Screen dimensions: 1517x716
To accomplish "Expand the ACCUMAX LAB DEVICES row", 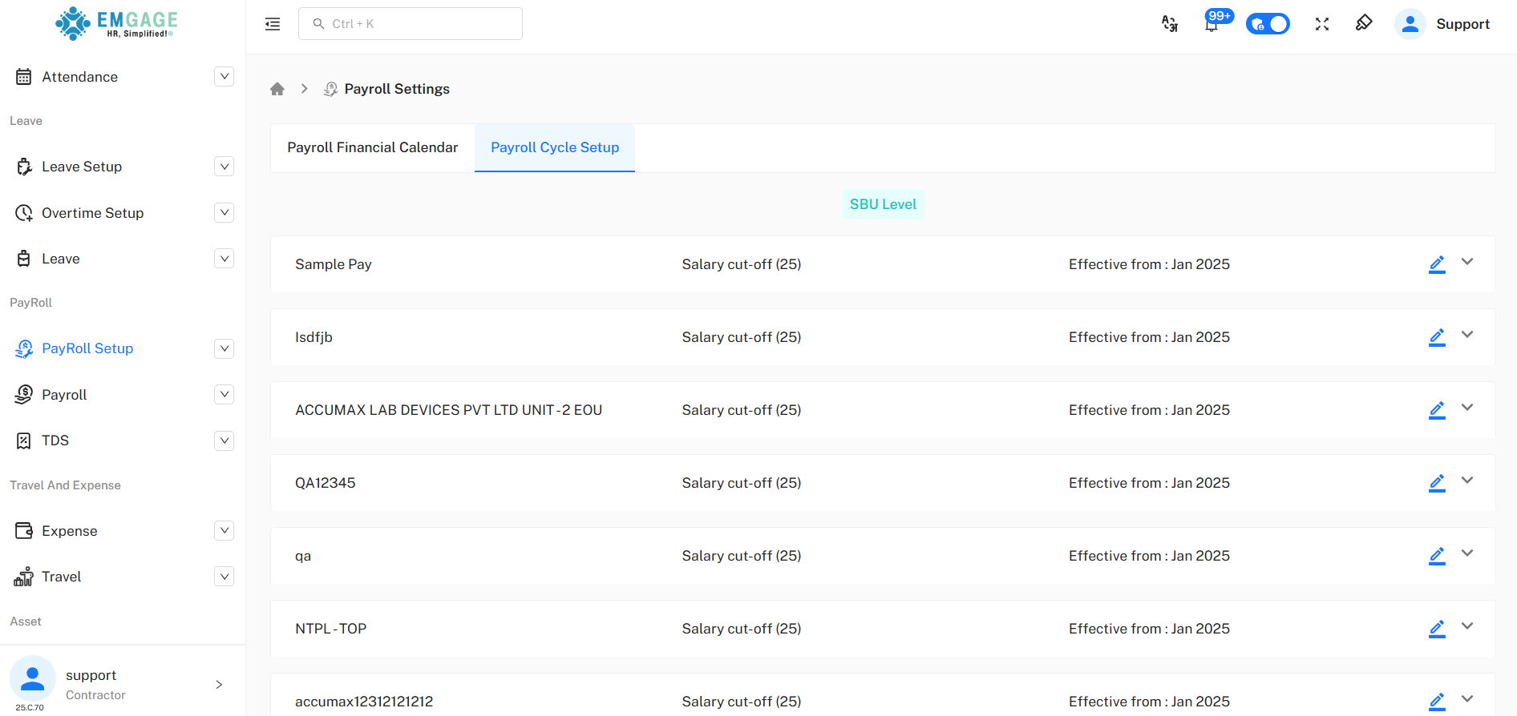I will pyautogui.click(x=1467, y=408).
